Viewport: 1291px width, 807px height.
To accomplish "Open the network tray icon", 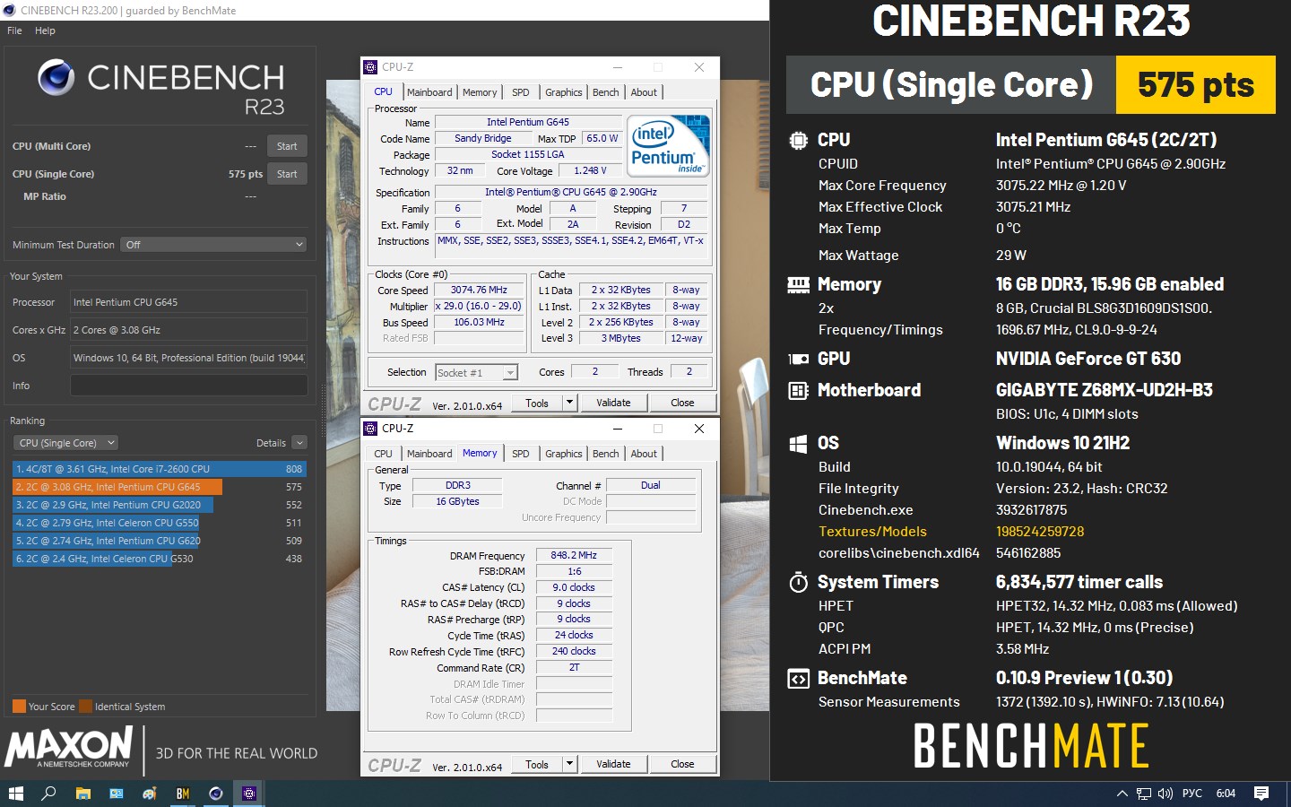I will (x=1143, y=794).
